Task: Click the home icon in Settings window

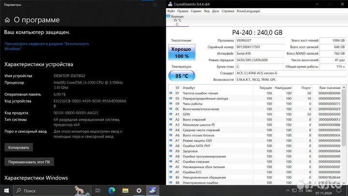Action: click(7, 20)
